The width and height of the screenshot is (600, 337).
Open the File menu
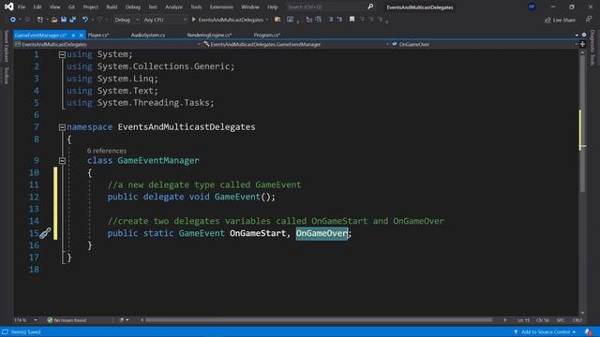pos(22,7)
